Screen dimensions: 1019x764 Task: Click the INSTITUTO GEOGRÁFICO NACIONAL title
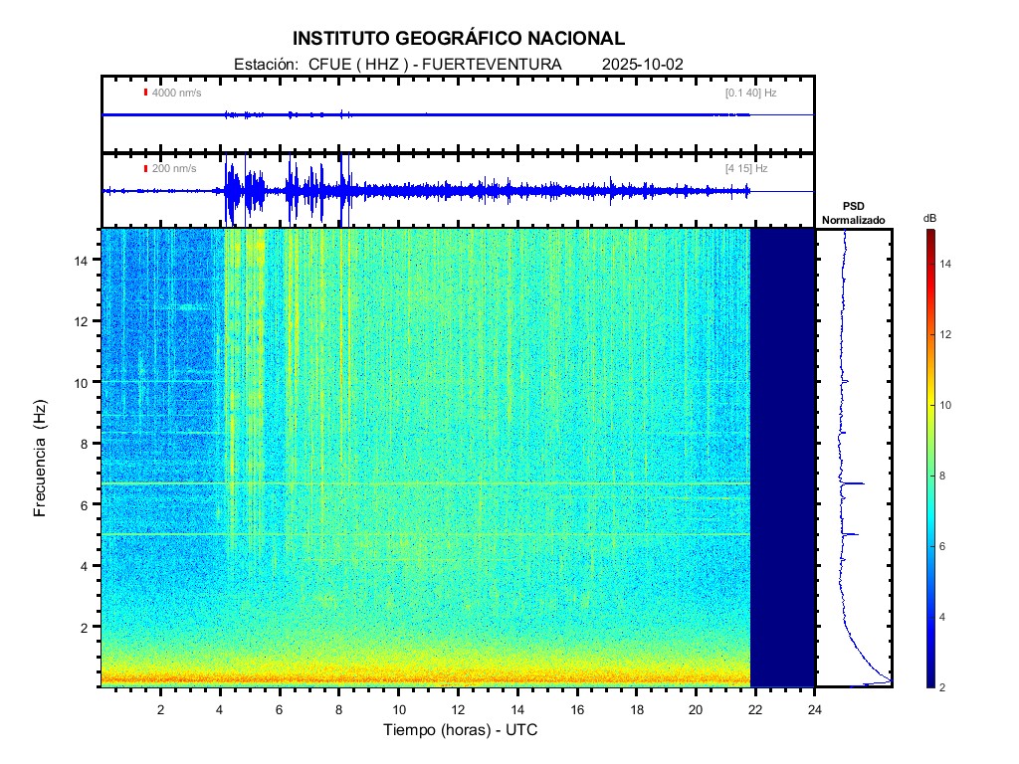pos(459,39)
